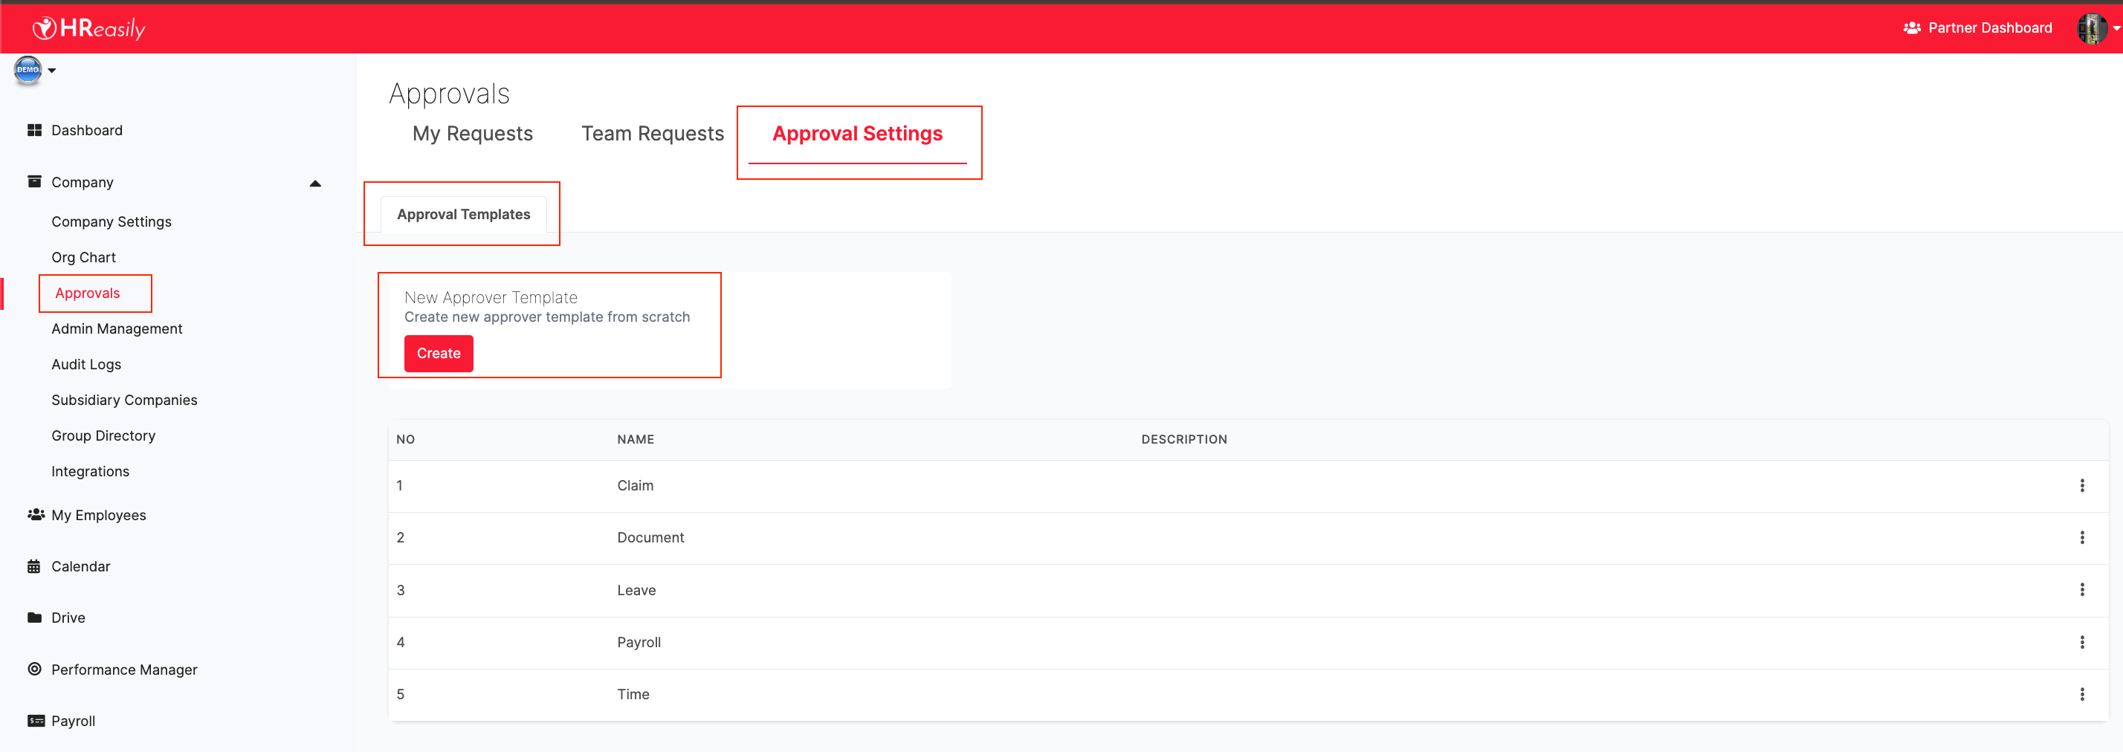Click the NAME column header

click(636, 440)
